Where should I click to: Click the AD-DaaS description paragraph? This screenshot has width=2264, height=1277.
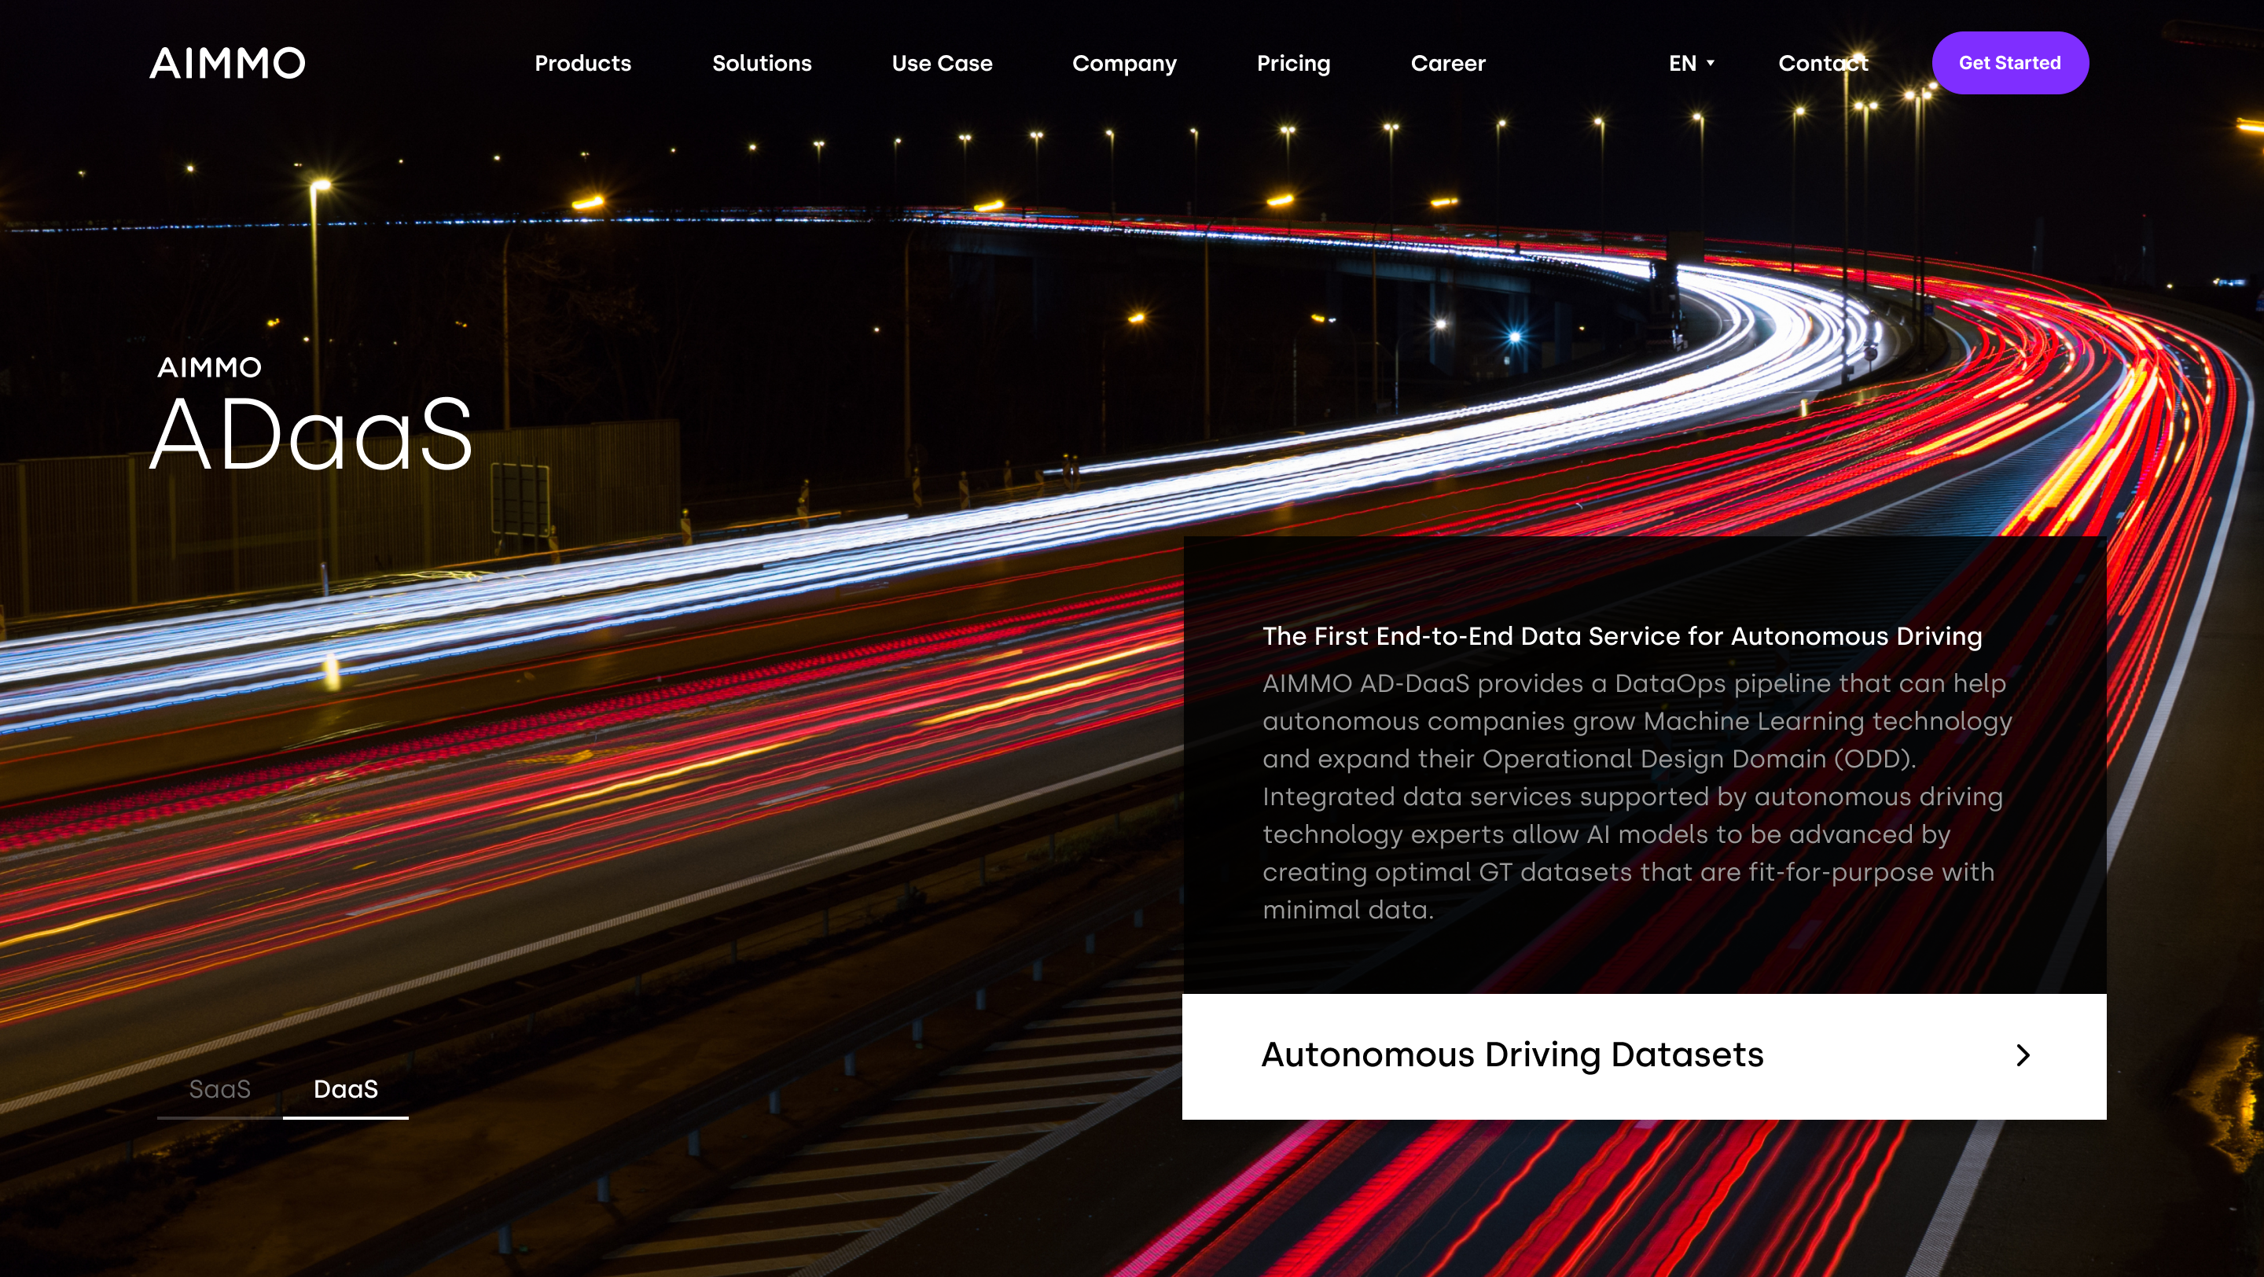coord(1635,797)
